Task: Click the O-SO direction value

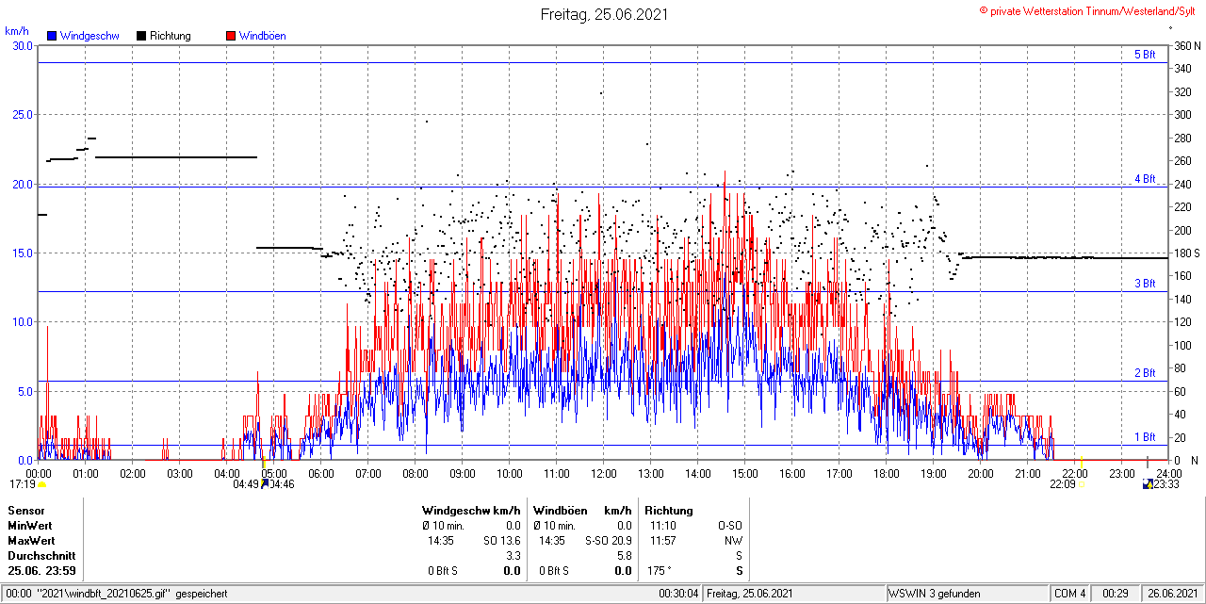Action: point(730,526)
